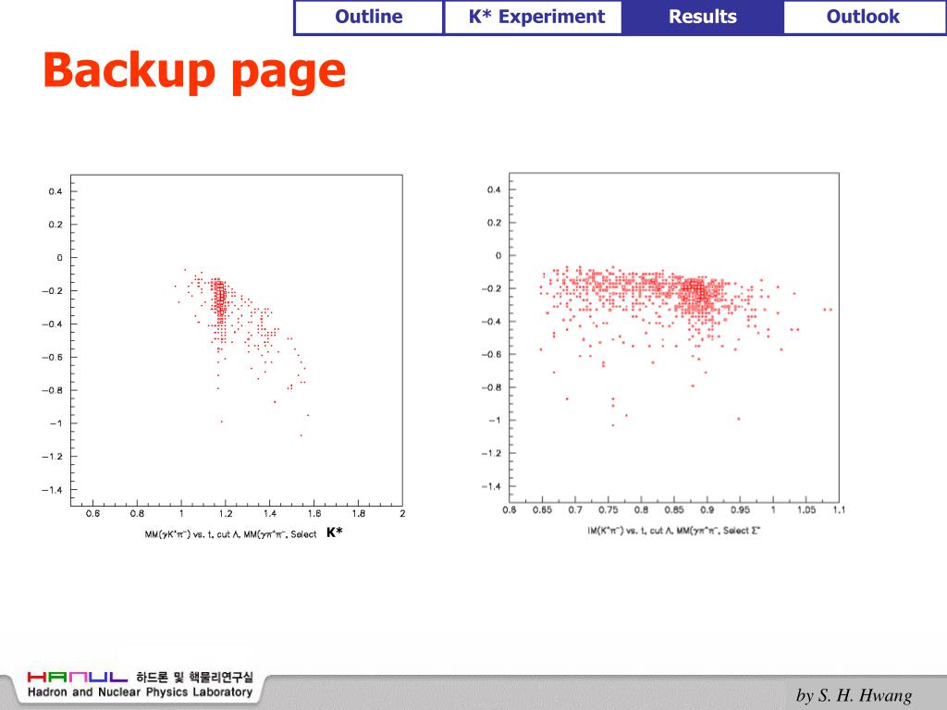
Task: Click 'Hadron and Nuclear Physics Laboratory' text
Action: click(x=140, y=692)
